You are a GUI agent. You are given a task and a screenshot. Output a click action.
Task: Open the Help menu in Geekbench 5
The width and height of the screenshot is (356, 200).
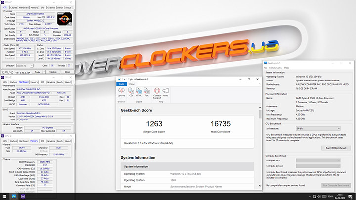(286, 68)
